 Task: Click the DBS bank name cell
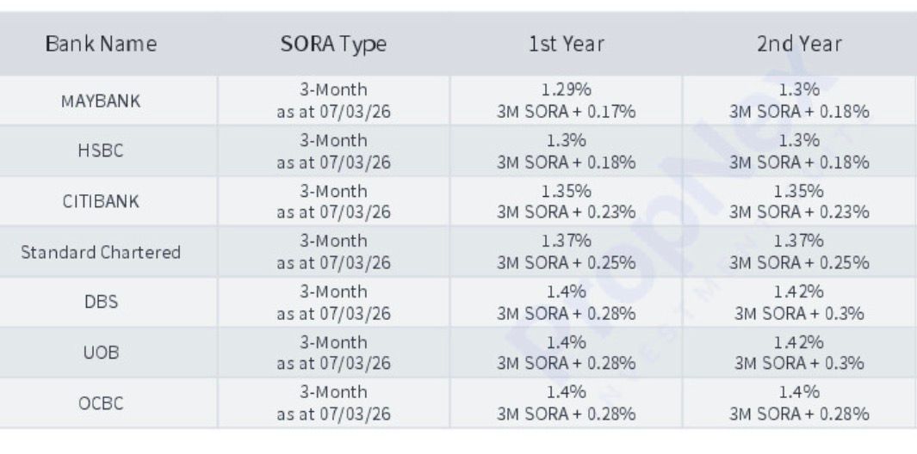coord(100,303)
